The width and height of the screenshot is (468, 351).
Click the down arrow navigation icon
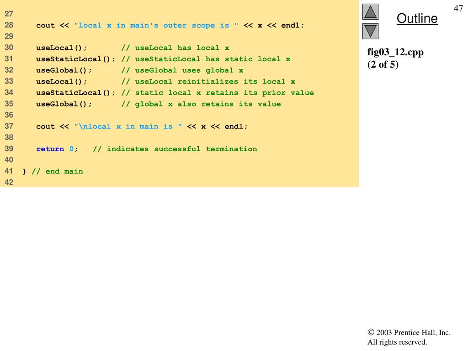click(x=370, y=32)
